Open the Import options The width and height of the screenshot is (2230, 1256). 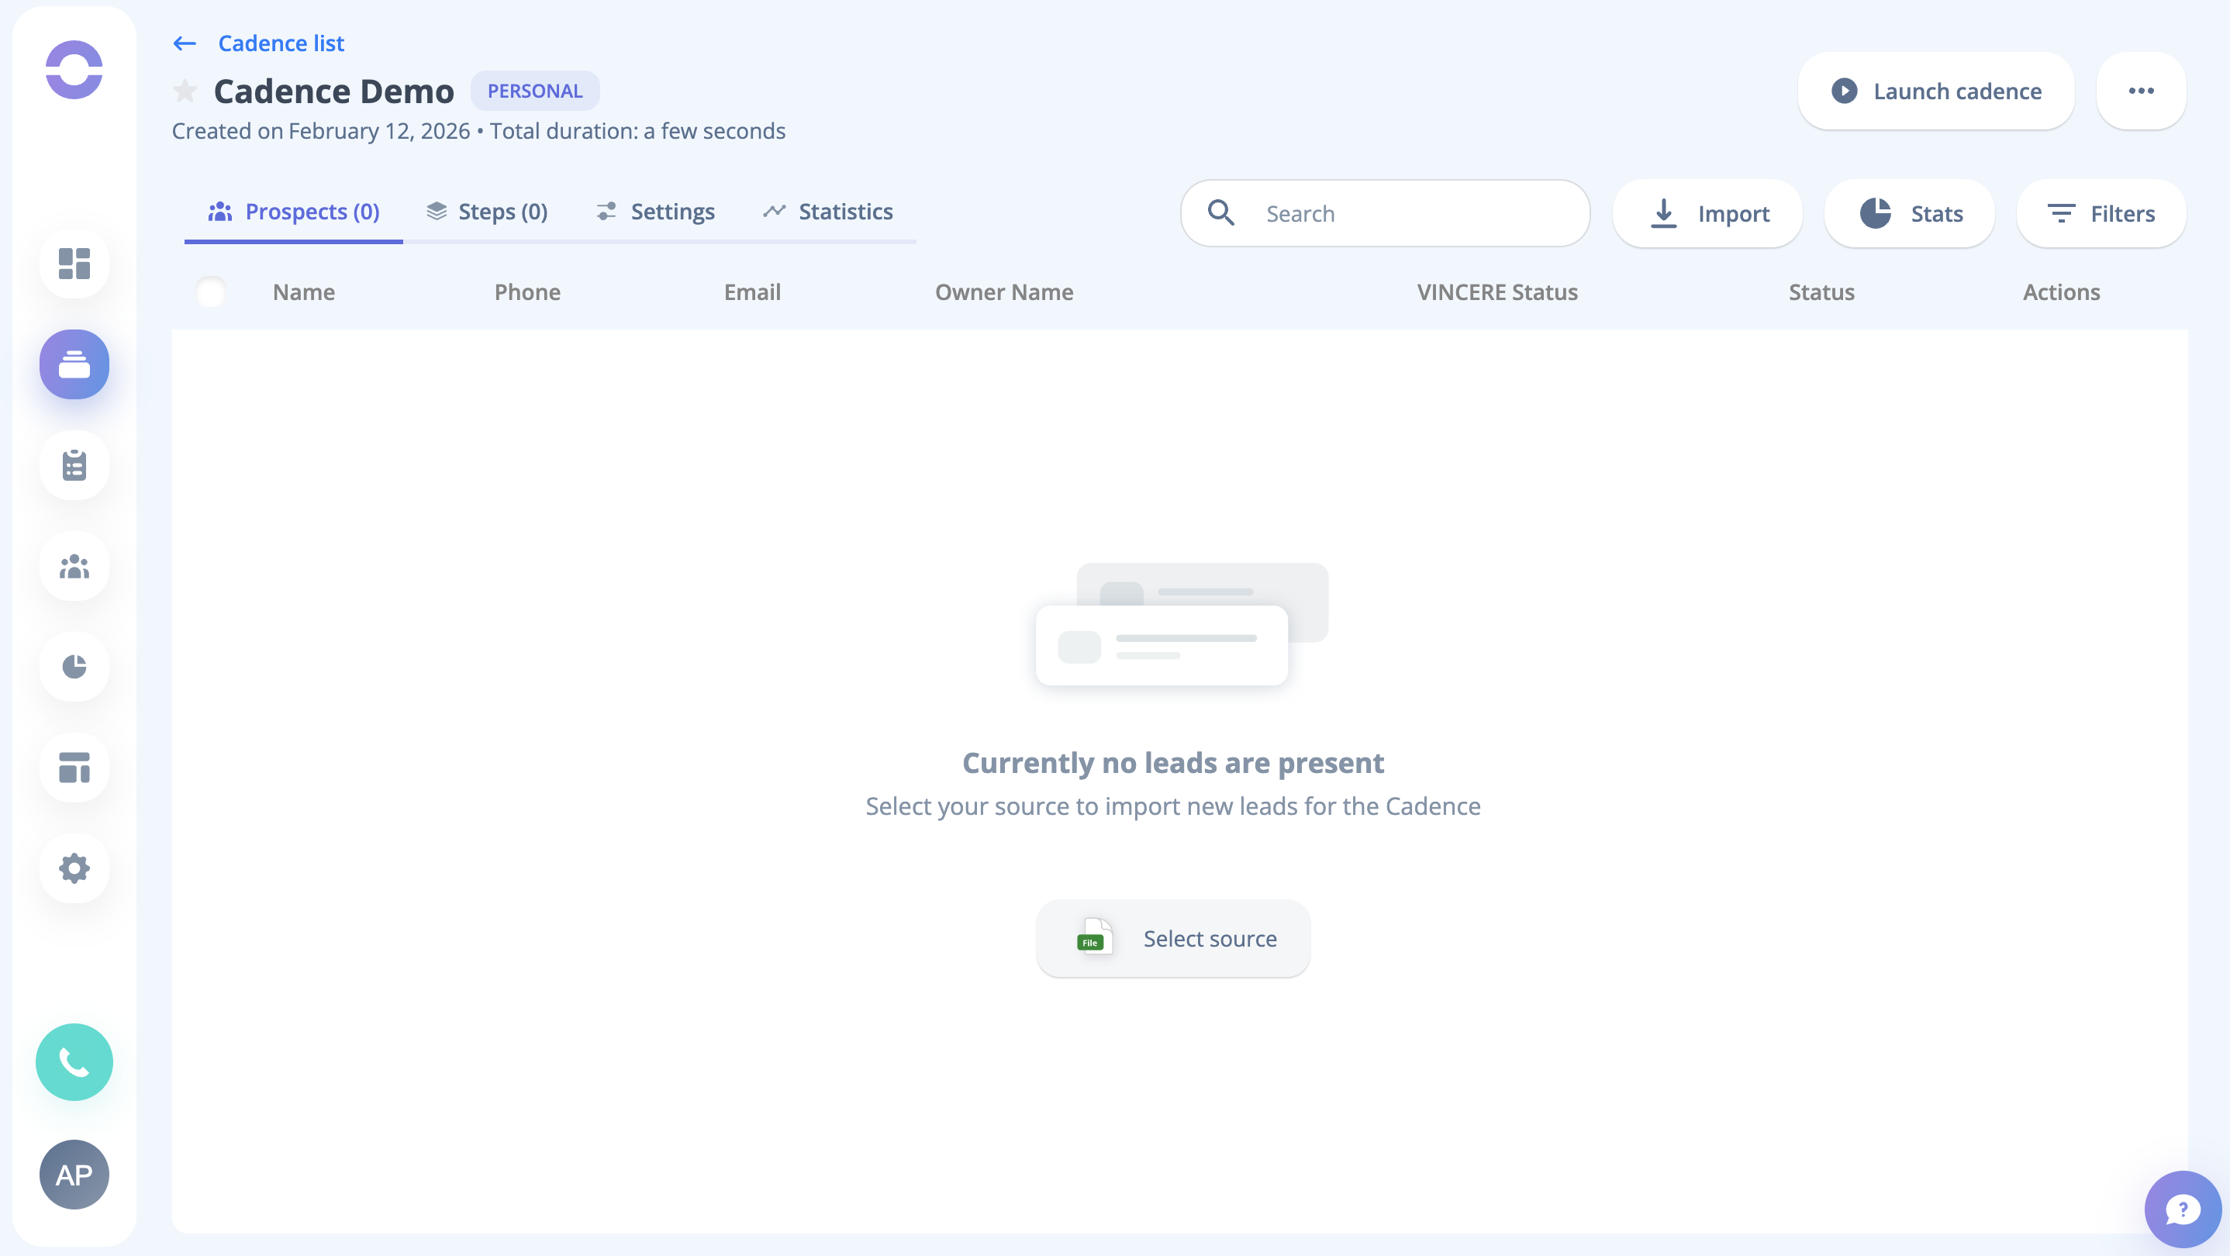[1707, 213]
